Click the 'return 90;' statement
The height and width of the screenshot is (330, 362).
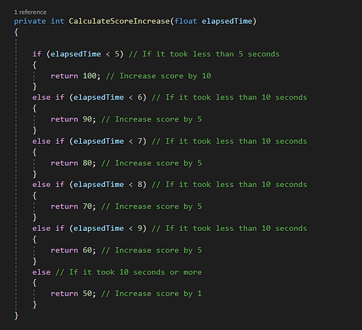point(73,119)
